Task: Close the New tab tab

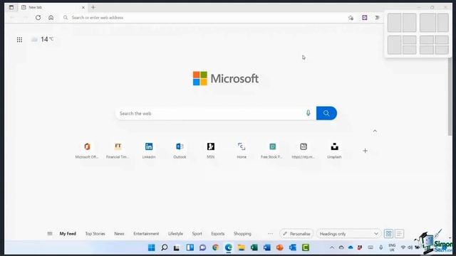Action: click(83, 8)
